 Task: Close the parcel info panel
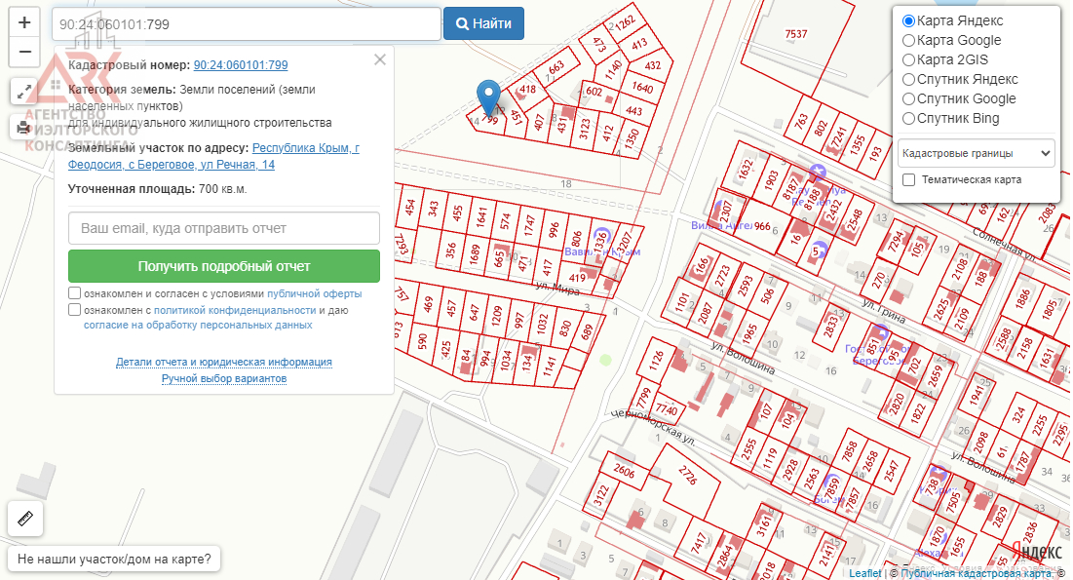tap(380, 59)
